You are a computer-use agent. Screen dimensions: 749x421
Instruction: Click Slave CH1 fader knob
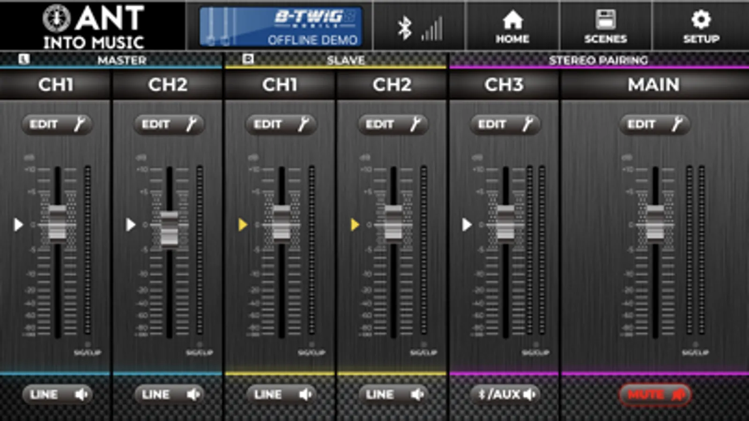(281, 223)
